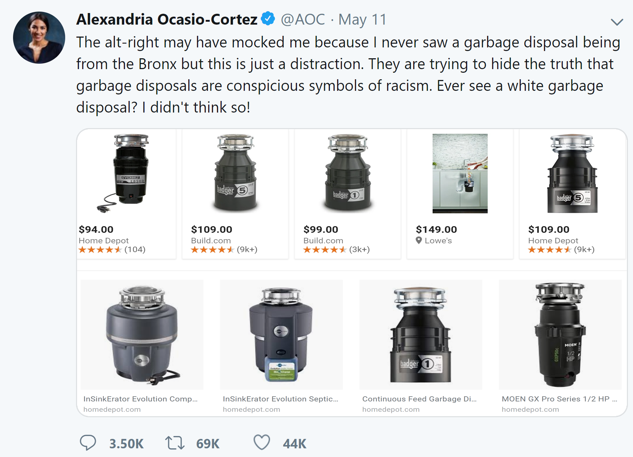Open the author's profile picture
The width and height of the screenshot is (633, 457).
[x=39, y=38]
